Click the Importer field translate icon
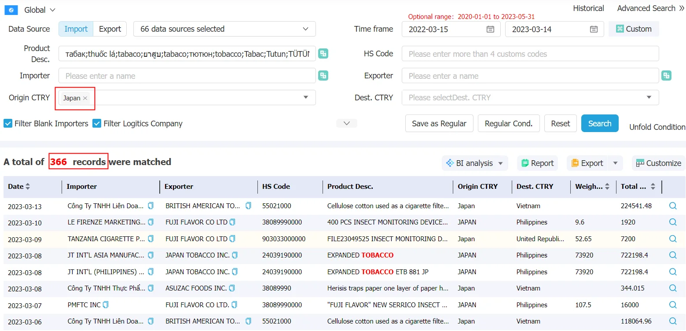The width and height of the screenshot is (686, 331). (x=323, y=76)
